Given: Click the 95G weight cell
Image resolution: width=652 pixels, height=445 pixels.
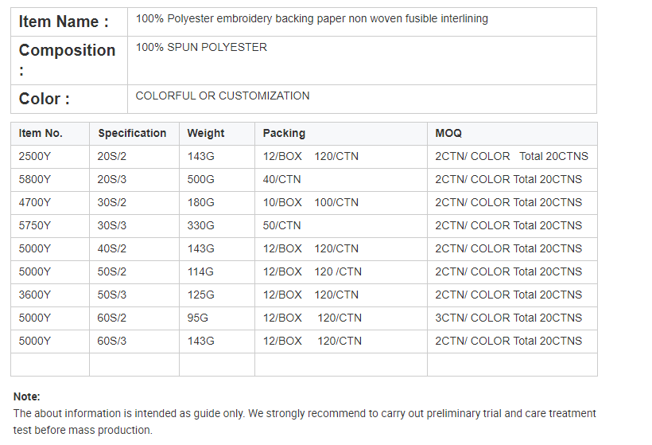Looking at the screenshot, I should click(x=197, y=318).
